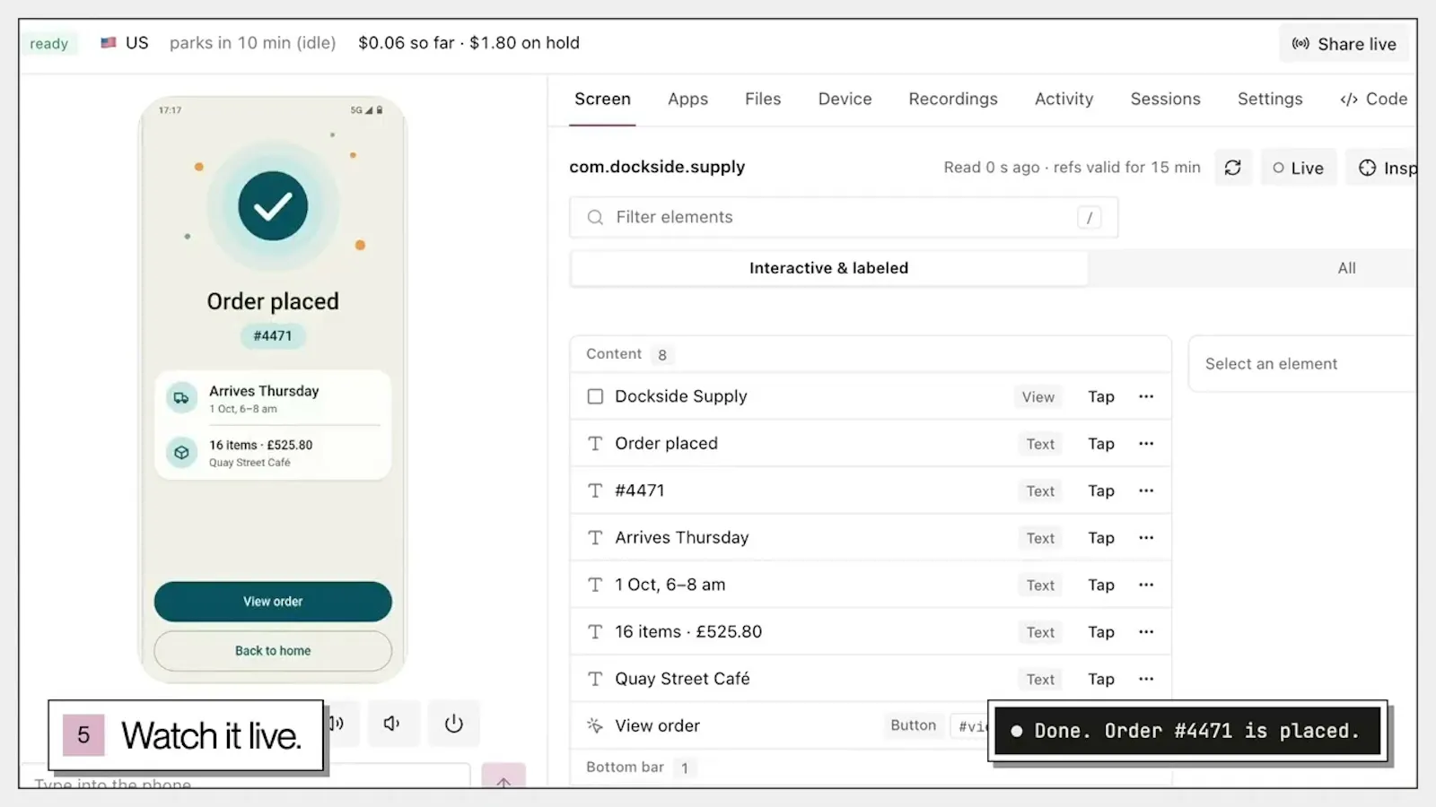Open the more options for Order placed row
This screenshot has width=1436, height=807.
(x=1146, y=444)
